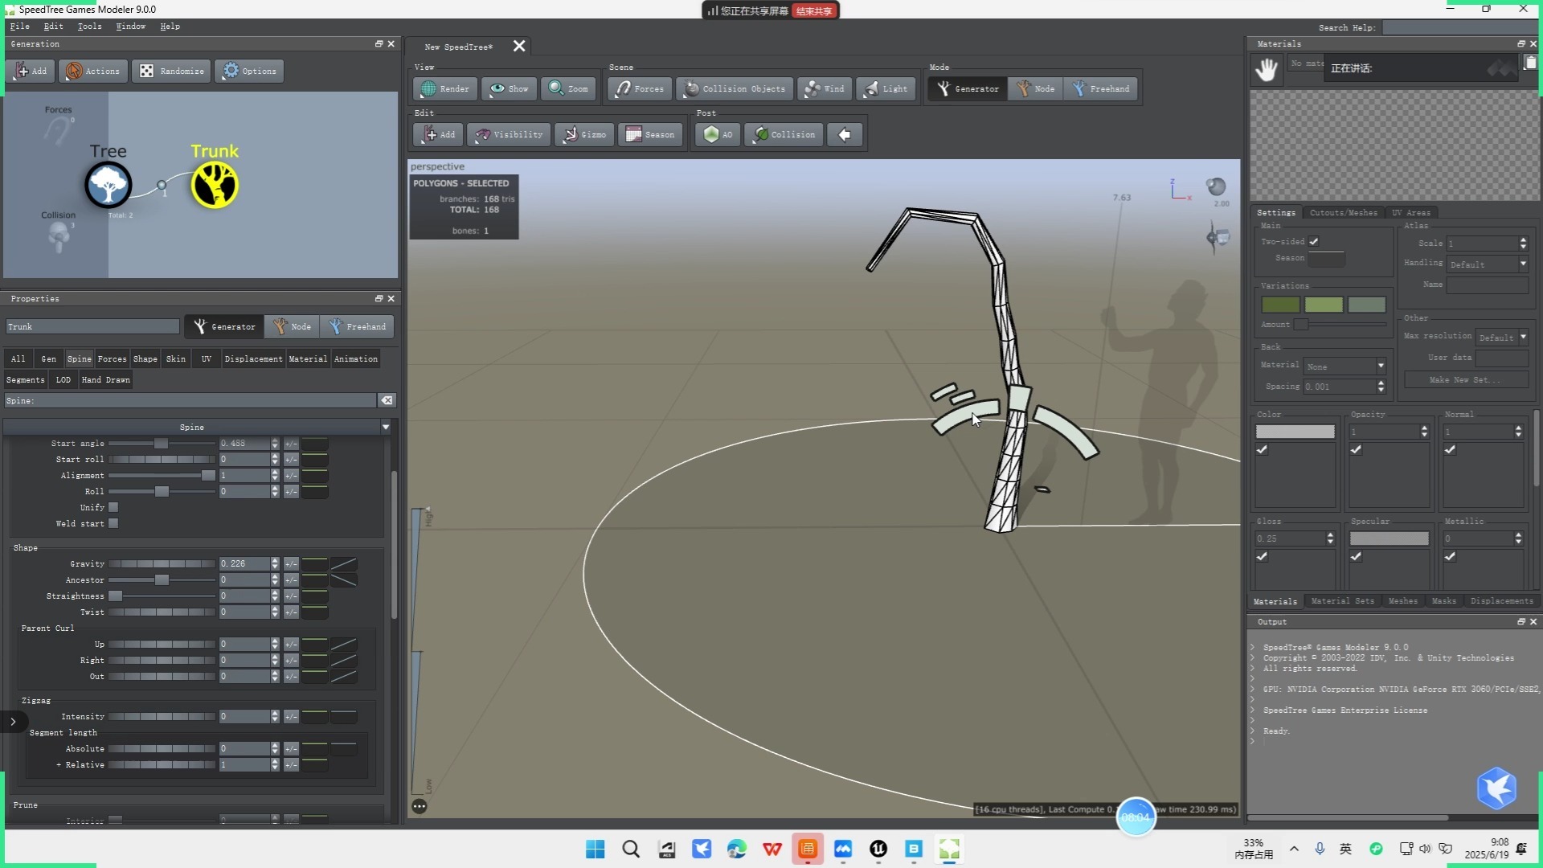
Task: Switch toolbar mode to Node
Action: pyautogui.click(x=1036, y=89)
